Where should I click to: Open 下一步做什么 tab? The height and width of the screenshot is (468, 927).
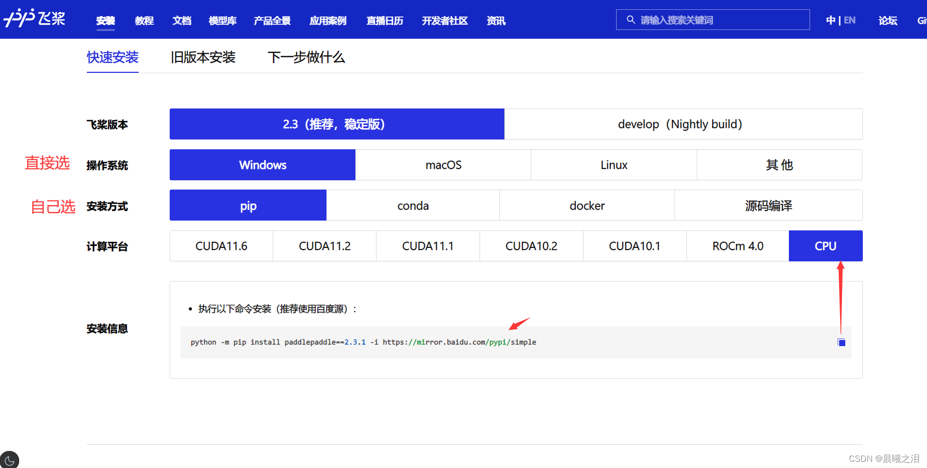point(306,57)
